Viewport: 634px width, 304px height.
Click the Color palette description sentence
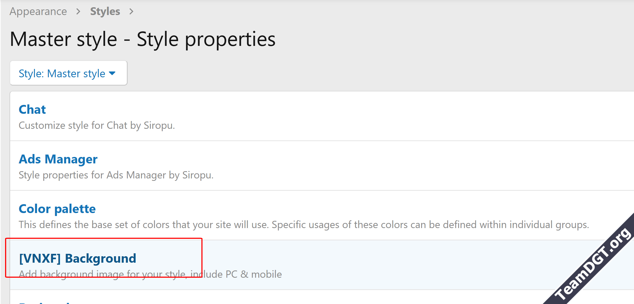[x=304, y=225]
